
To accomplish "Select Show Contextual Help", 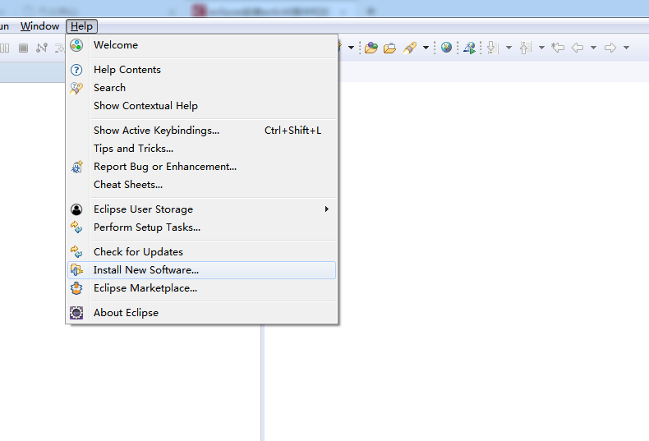I will (x=202, y=106).
